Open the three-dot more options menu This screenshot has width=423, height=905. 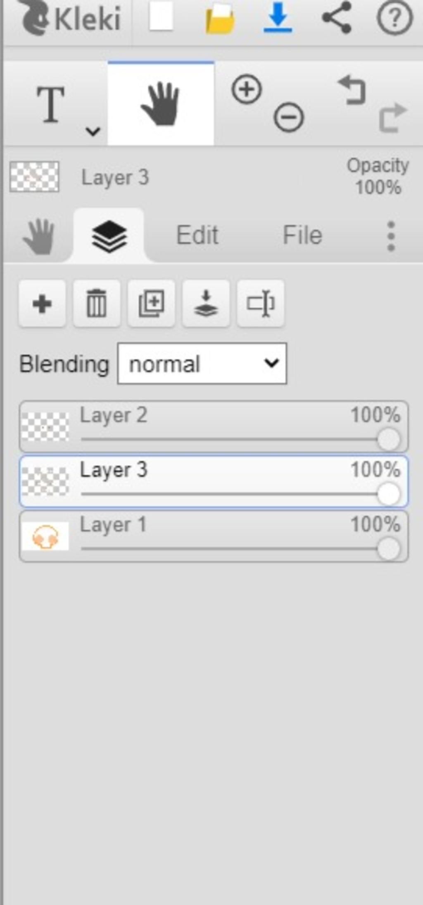coord(391,236)
